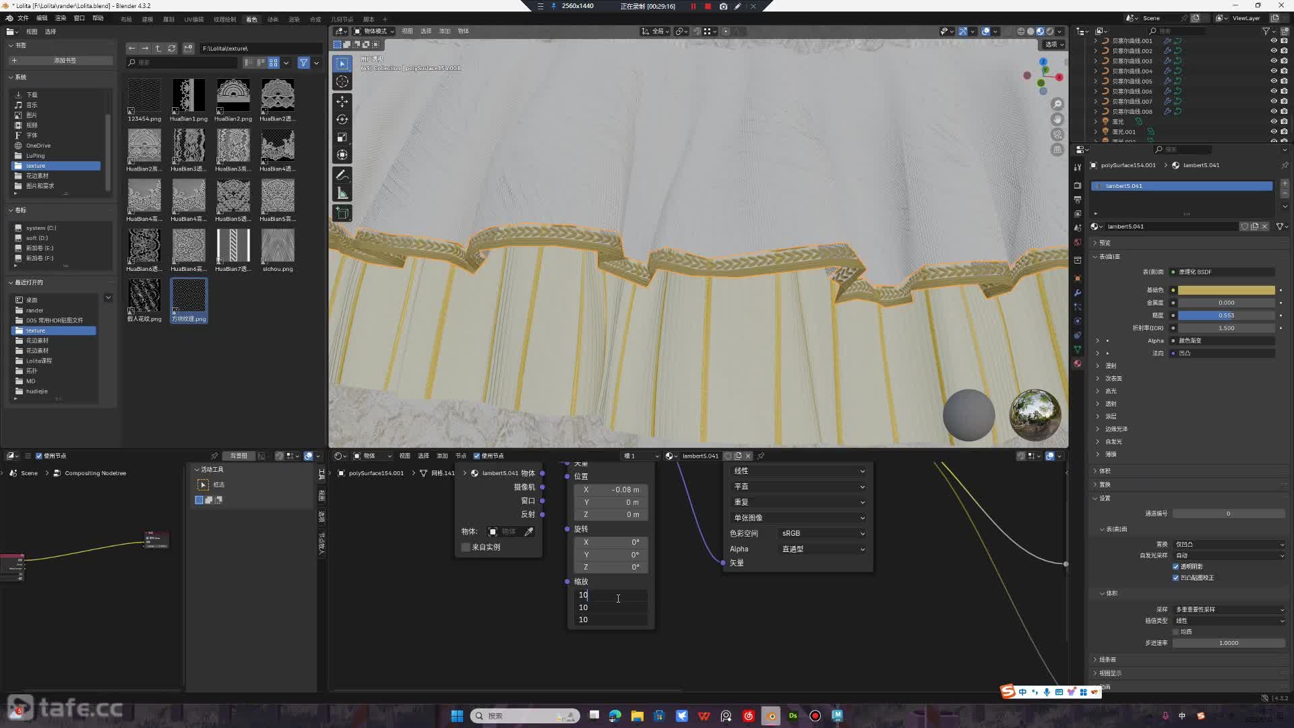Switch to orthographic/perspective grid icon
The height and width of the screenshot is (728, 1294).
coord(1057,150)
